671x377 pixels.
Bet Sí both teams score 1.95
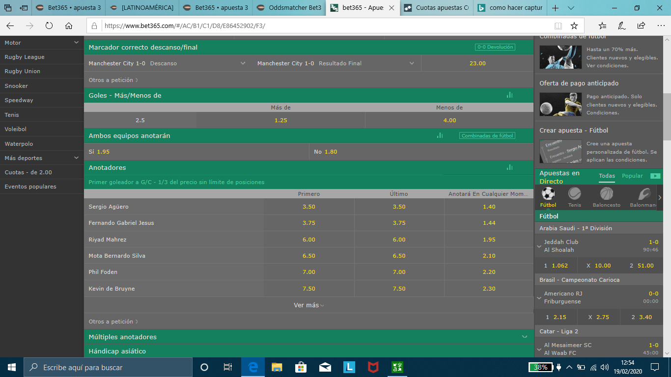tap(196, 152)
